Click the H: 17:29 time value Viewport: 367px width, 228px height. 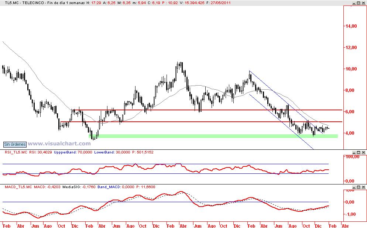point(94,3)
